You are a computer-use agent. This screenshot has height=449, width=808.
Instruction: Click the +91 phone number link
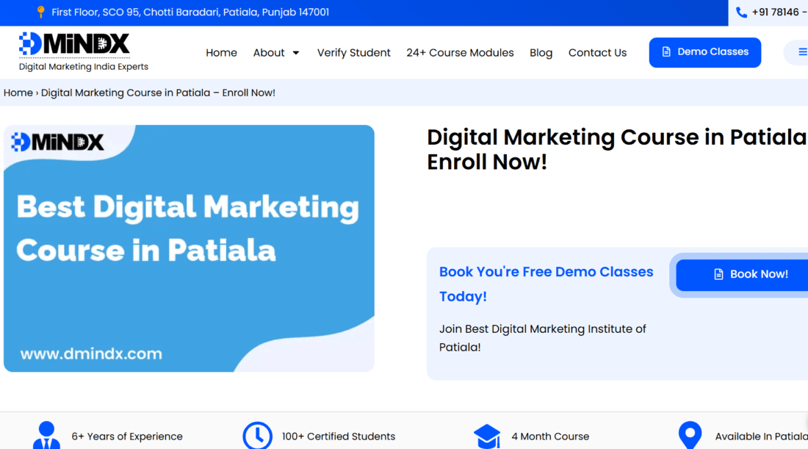click(779, 12)
